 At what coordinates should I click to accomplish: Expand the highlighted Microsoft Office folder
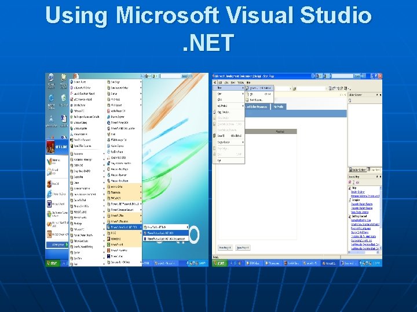pos(124,216)
